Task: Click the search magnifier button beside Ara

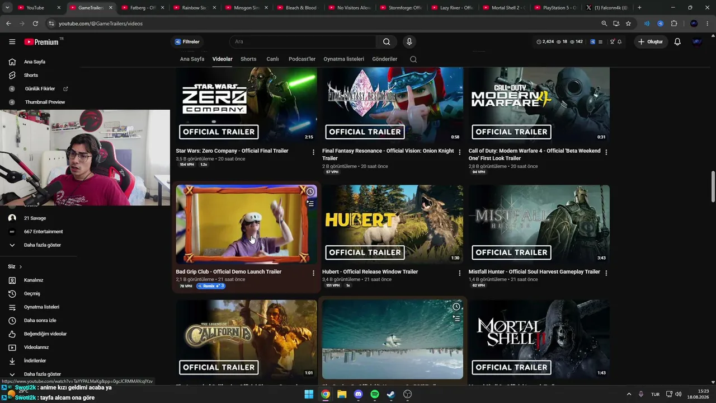Action: (x=387, y=42)
